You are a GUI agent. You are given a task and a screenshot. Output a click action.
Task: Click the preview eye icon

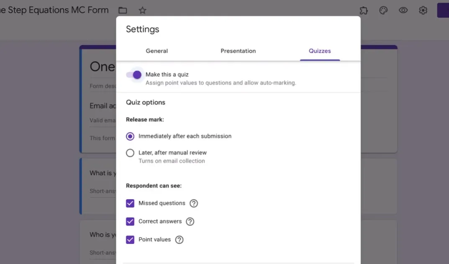pos(403,10)
